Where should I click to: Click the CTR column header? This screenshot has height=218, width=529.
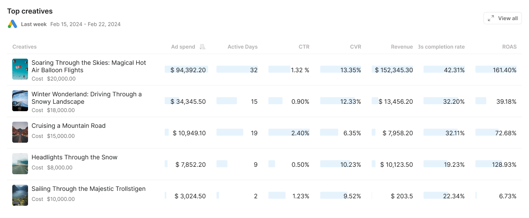(304, 47)
